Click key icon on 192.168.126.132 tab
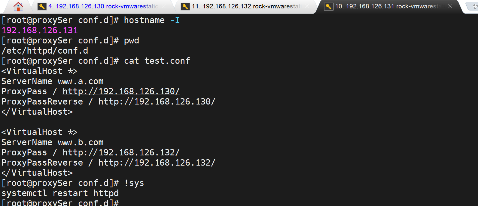The height and width of the screenshot is (206, 478). pos(185,6)
